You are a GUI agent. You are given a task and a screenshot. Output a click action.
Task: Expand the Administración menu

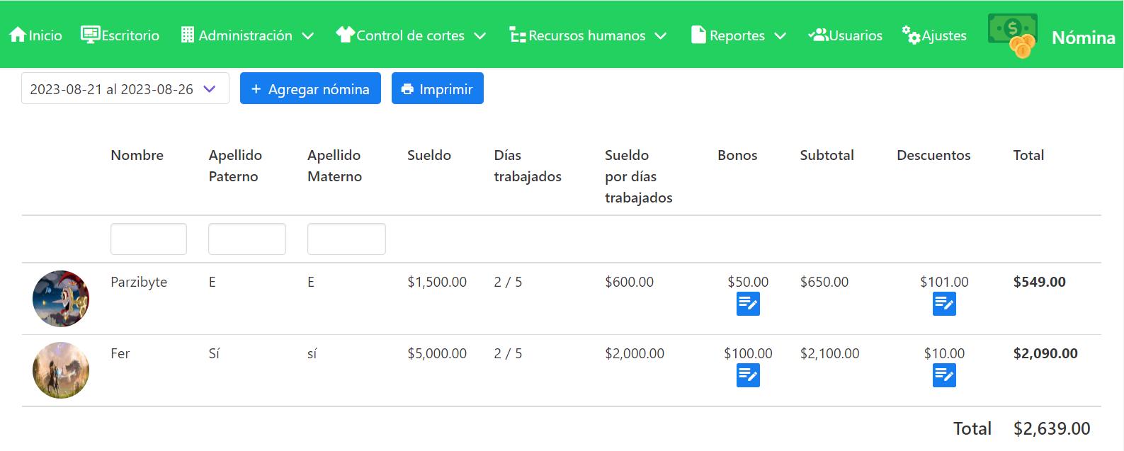(x=247, y=35)
